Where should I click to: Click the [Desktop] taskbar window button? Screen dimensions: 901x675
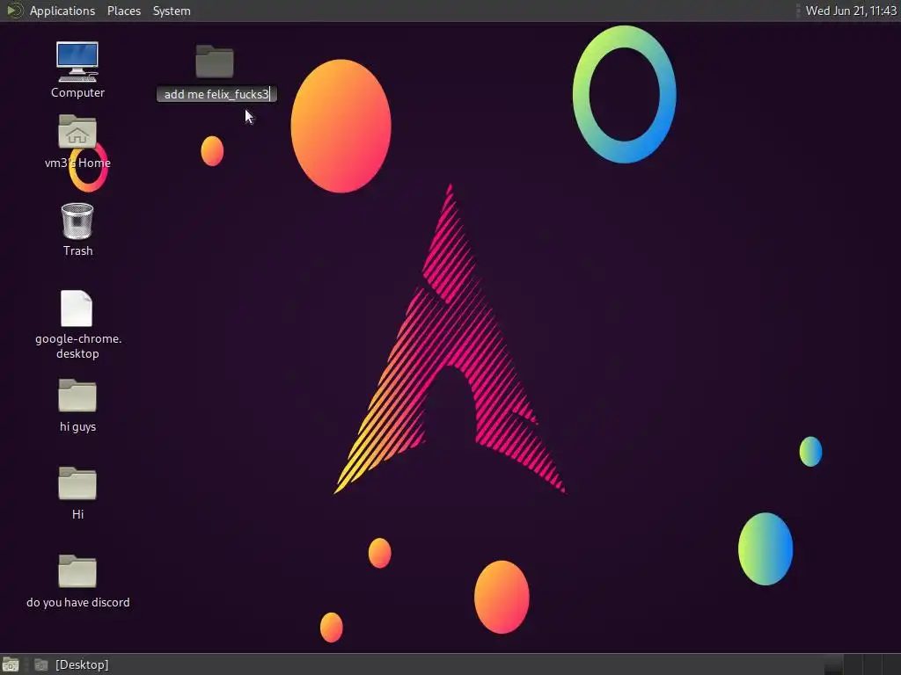coord(71,664)
